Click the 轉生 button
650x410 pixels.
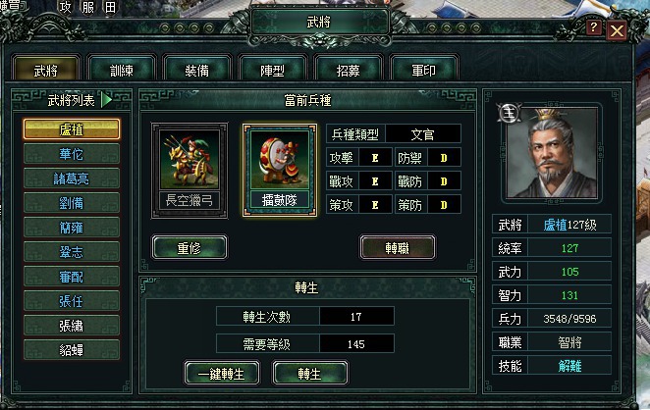(x=309, y=374)
